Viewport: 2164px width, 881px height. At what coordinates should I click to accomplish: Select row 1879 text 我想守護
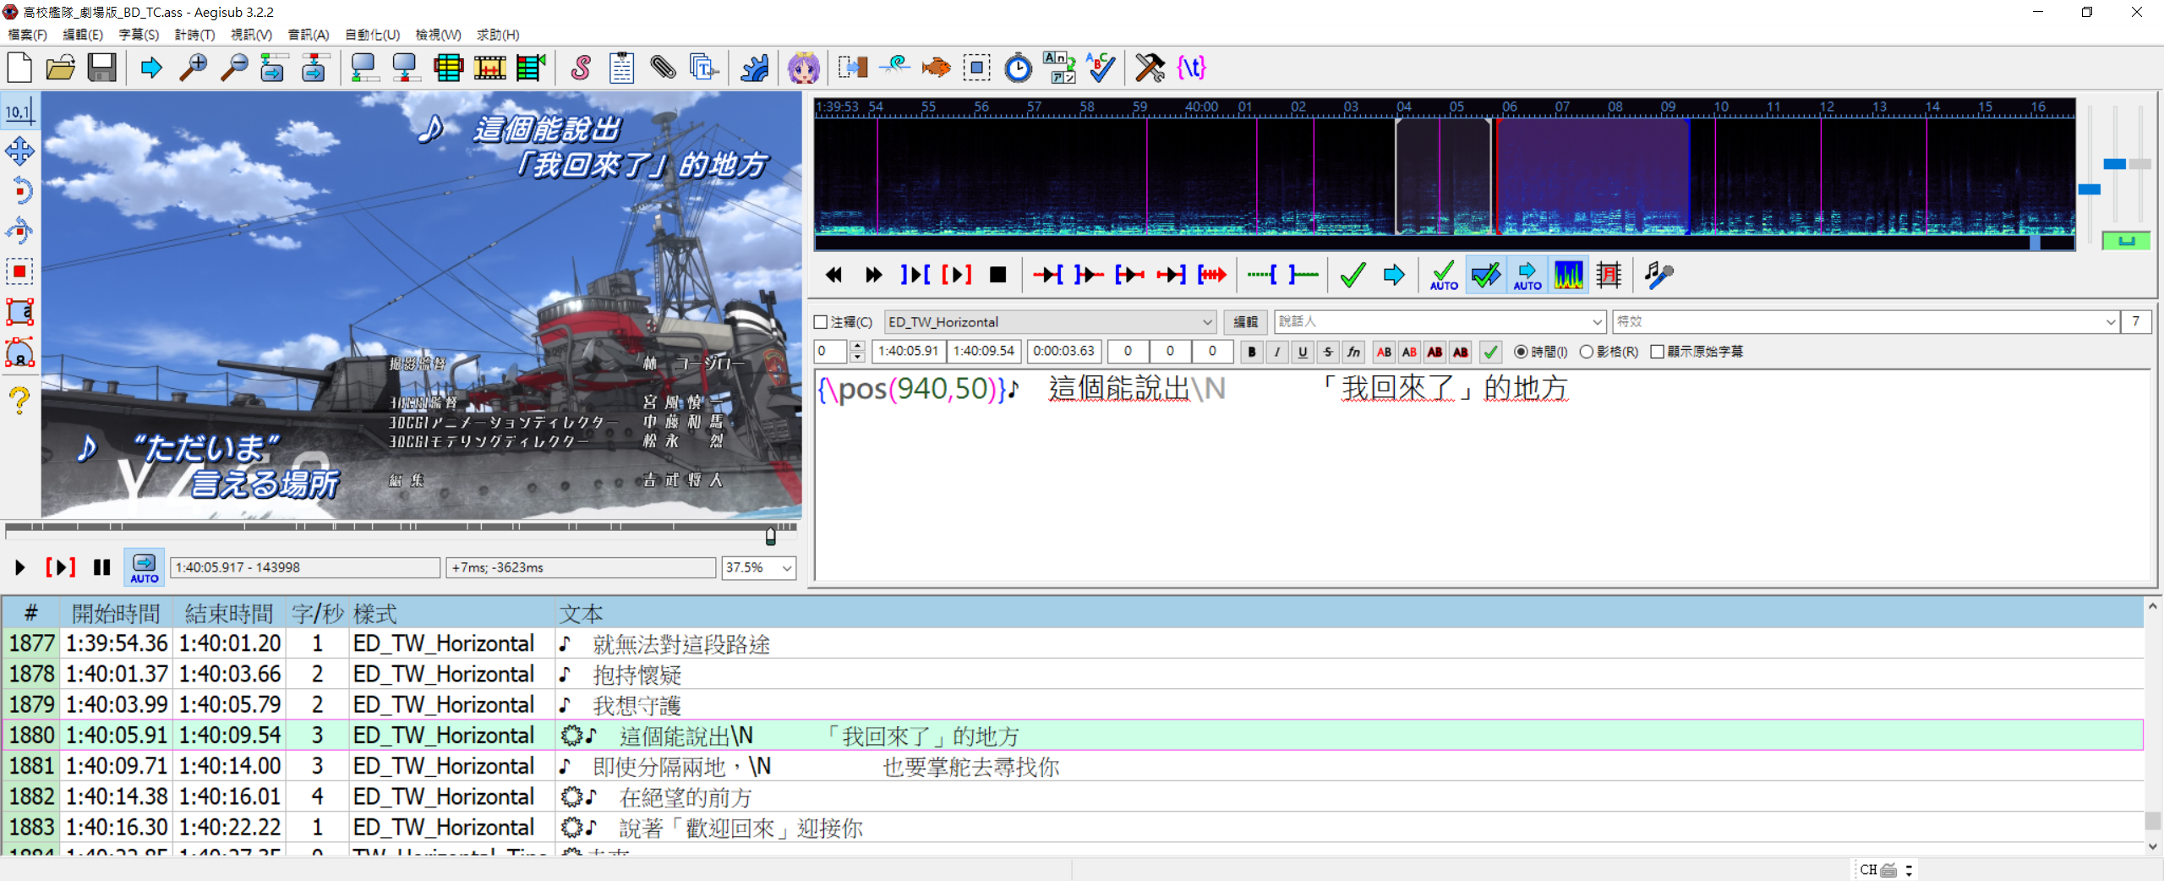[637, 705]
